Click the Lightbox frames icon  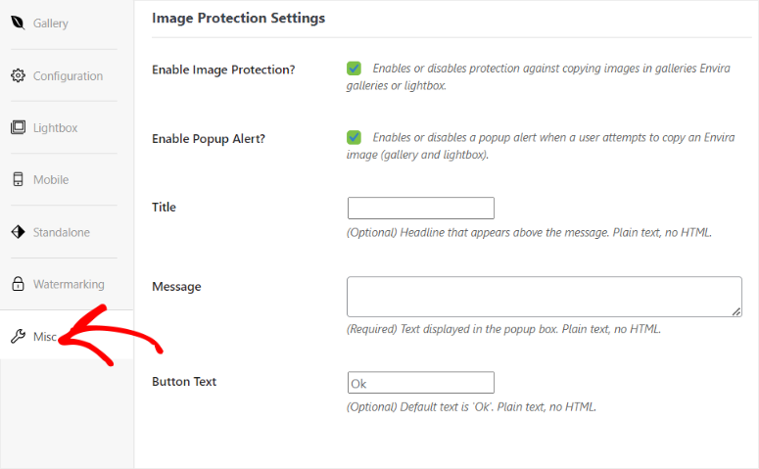tap(18, 128)
